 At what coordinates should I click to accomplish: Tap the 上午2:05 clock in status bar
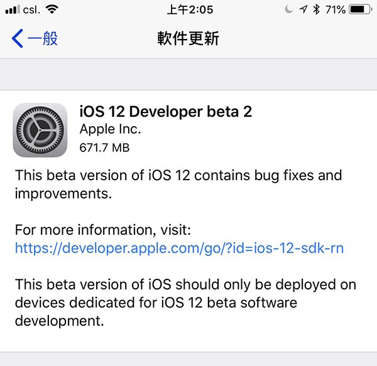click(190, 10)
